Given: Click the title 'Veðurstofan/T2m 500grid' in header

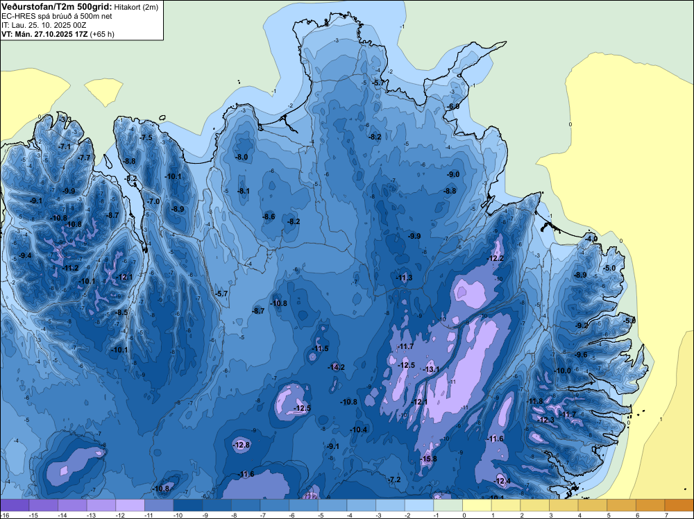Looking at the screenshot, I should click(x=56, y=6).
